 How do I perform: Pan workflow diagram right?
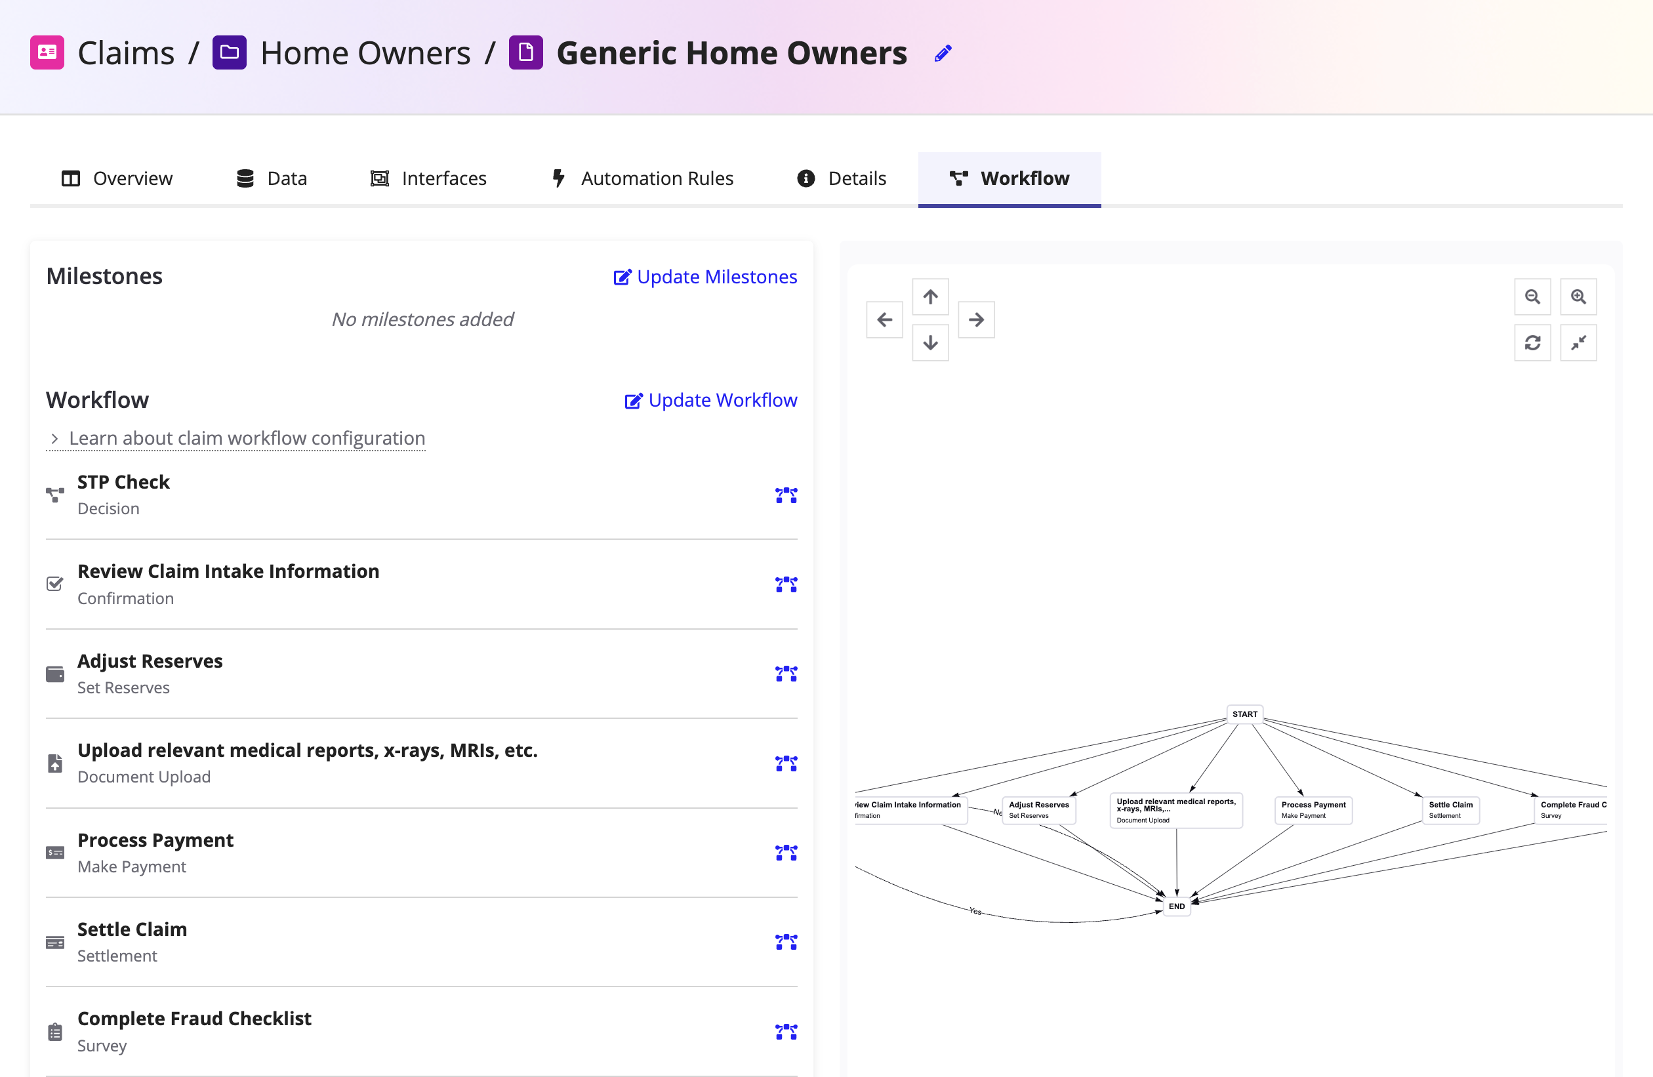tap(976, 319)
